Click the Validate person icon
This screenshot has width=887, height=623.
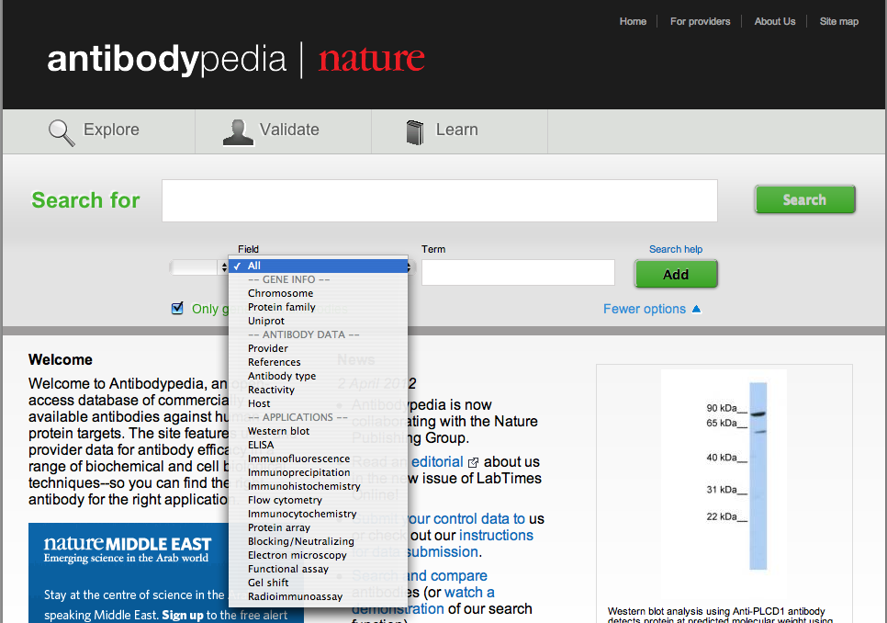(x=238, y=130)
